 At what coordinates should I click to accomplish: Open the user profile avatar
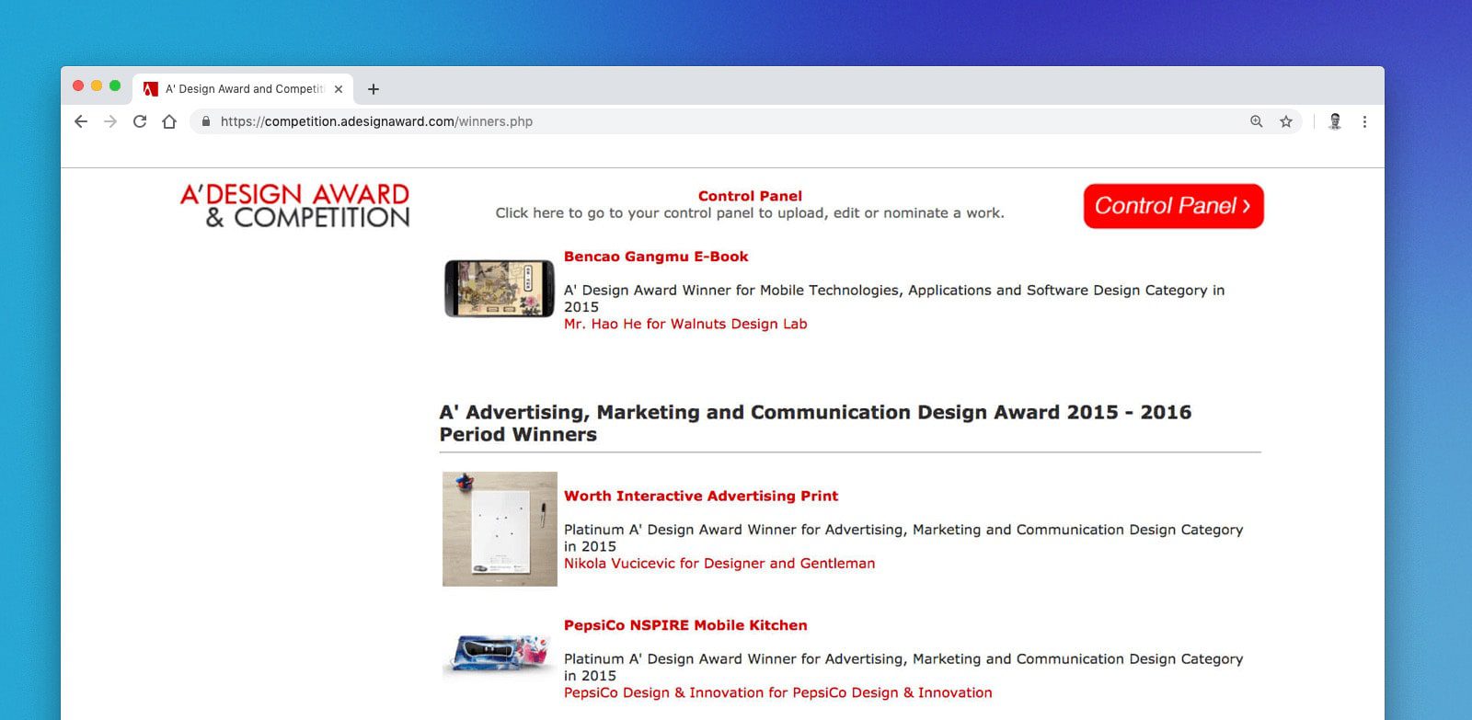[x=1335, y=121]
